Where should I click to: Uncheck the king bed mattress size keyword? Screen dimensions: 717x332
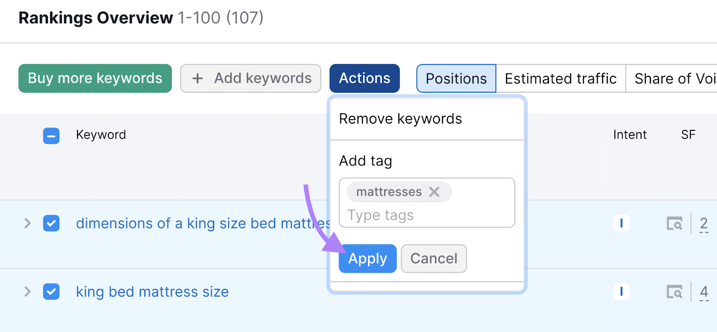click(x=51, y=292)
